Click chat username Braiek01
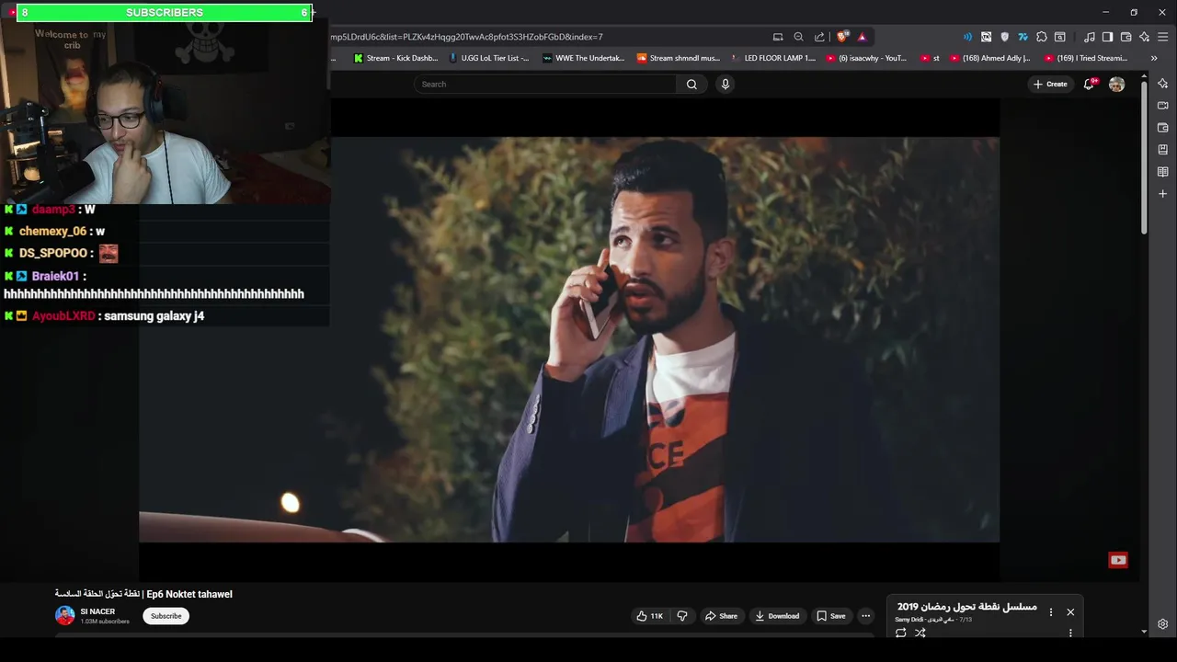 55,276
